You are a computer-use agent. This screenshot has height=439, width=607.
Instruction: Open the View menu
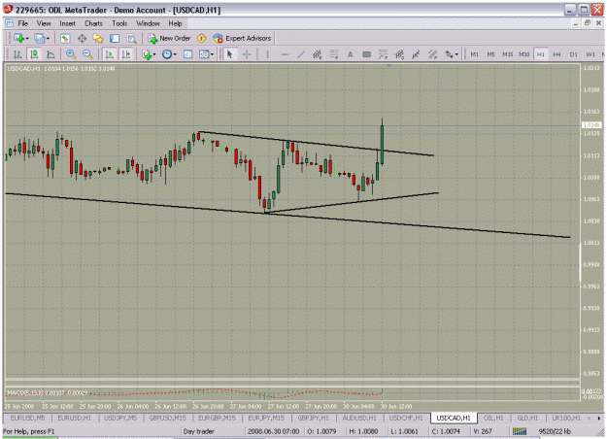[x=44, y=23]
